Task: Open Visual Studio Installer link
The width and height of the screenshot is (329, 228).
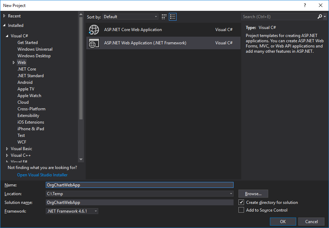Action: click(x=42, y=175)
